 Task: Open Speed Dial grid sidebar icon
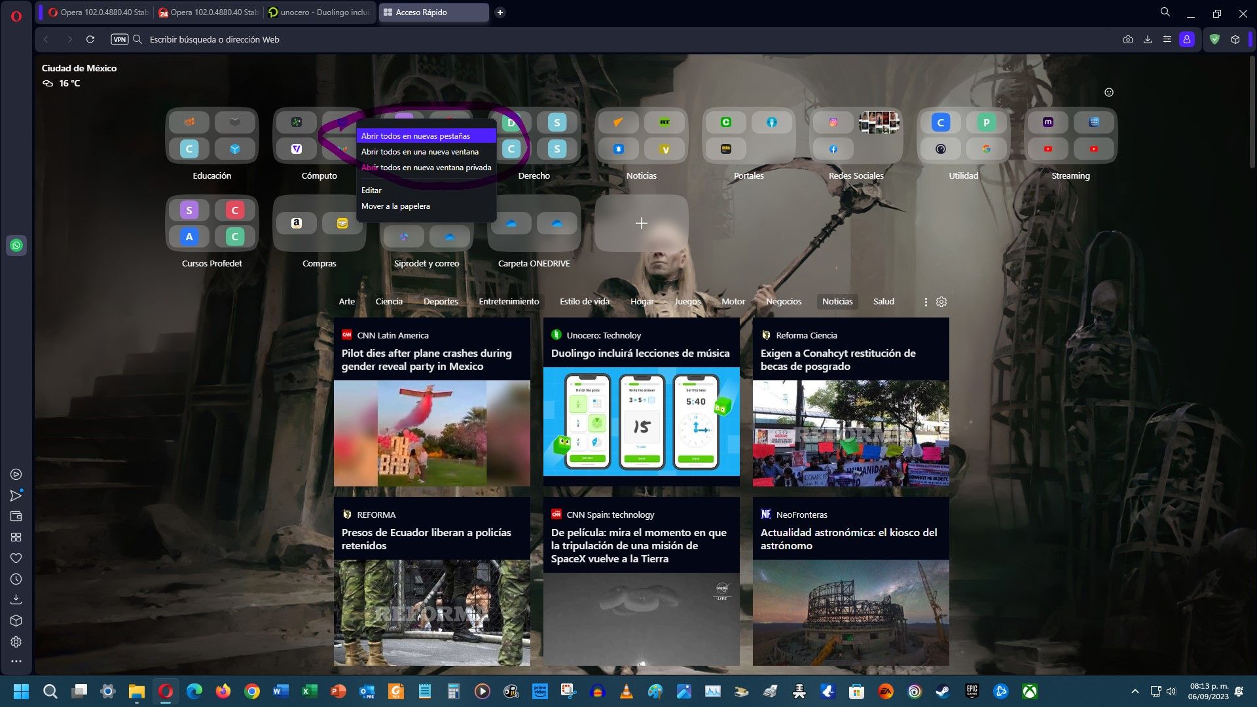pyautogui.click(x=16, y=537)
